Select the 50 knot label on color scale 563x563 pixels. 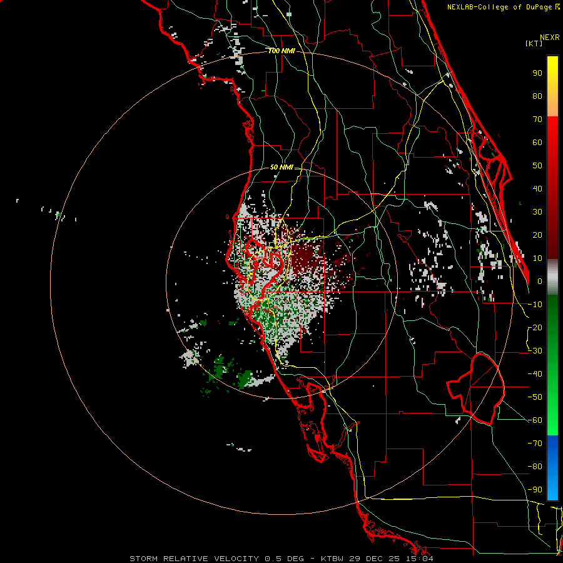[x=537, y=166]
